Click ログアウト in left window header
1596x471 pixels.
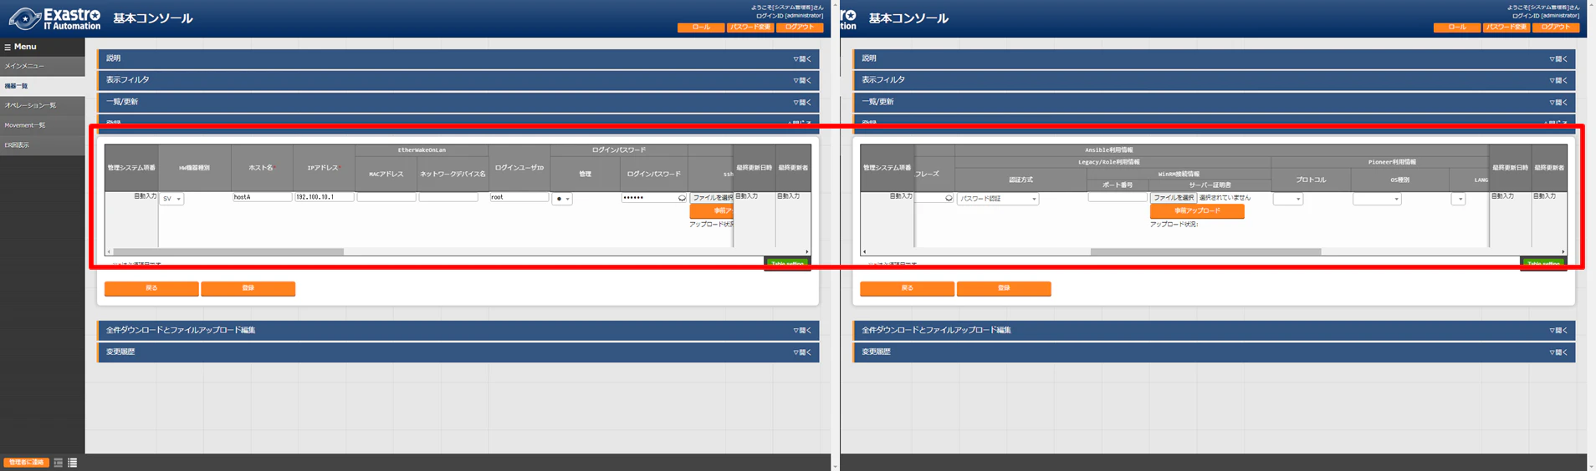pos(800,28)
